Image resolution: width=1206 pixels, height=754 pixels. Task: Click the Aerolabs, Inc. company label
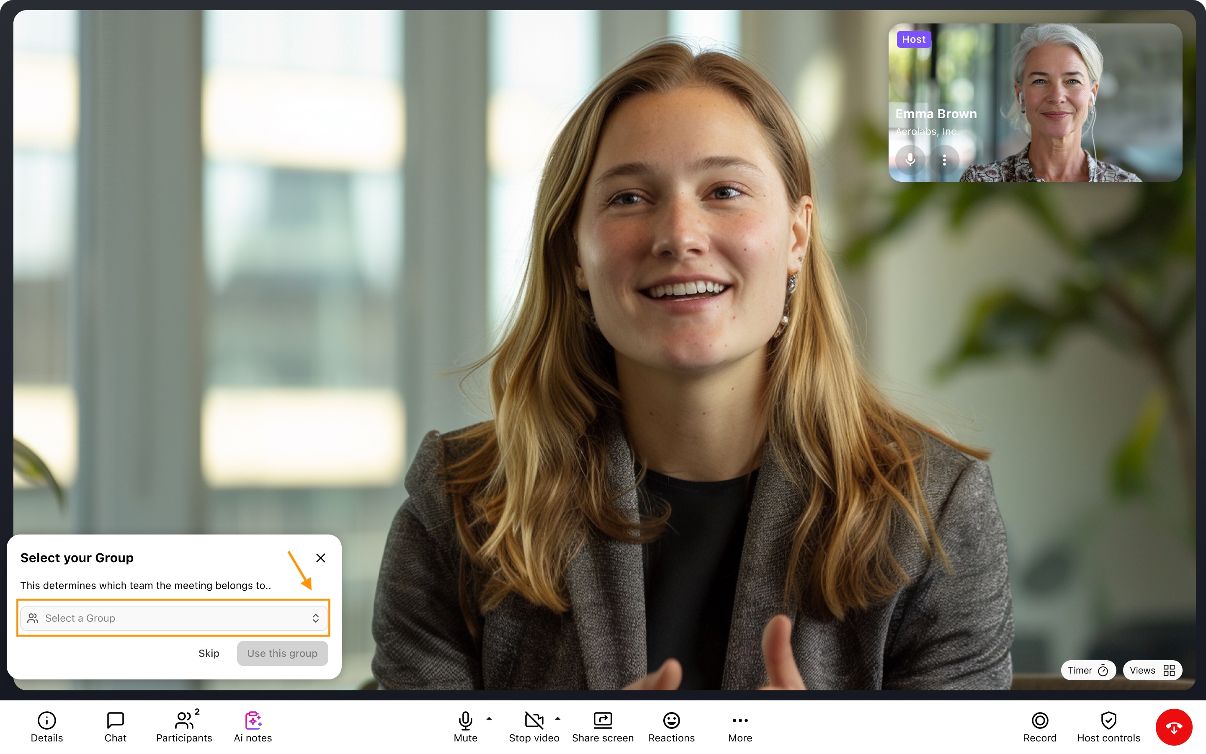pyautogui.click(x=927, y=132)
